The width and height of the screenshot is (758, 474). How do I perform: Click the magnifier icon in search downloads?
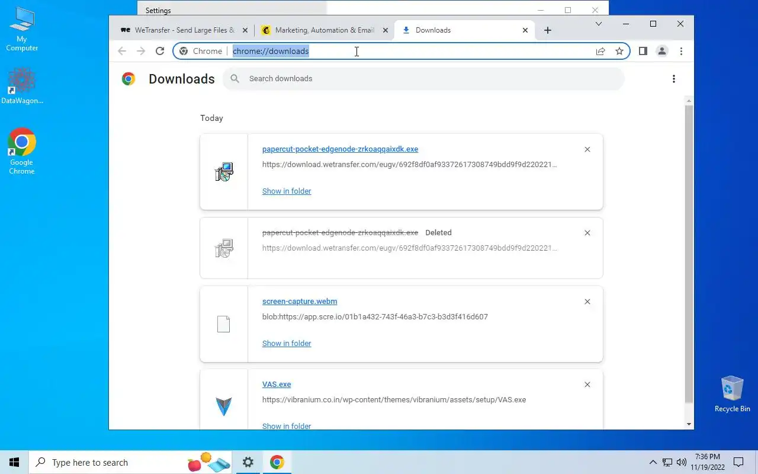235,79
